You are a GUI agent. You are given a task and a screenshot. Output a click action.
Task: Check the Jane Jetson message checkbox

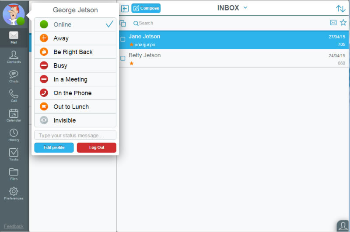[x=123, y=39]
